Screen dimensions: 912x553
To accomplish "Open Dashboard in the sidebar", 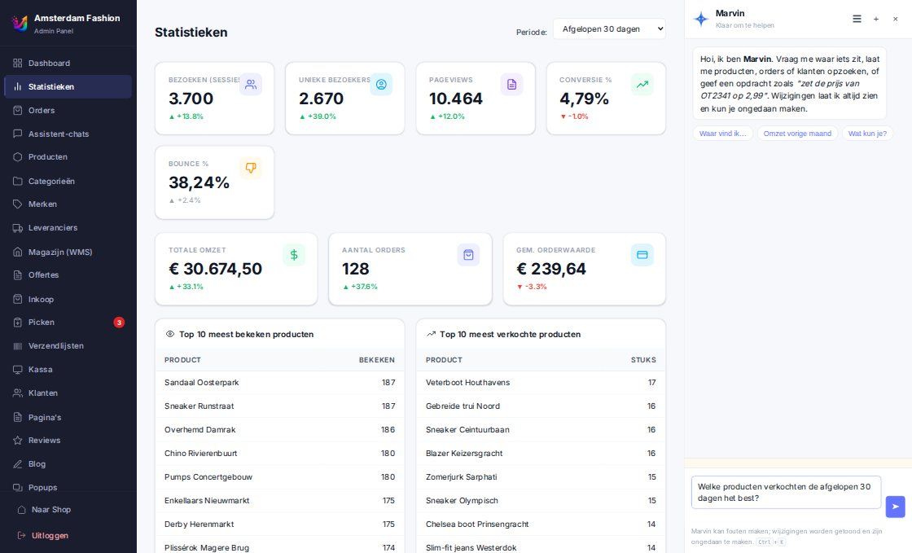I will tap(68, 63).
